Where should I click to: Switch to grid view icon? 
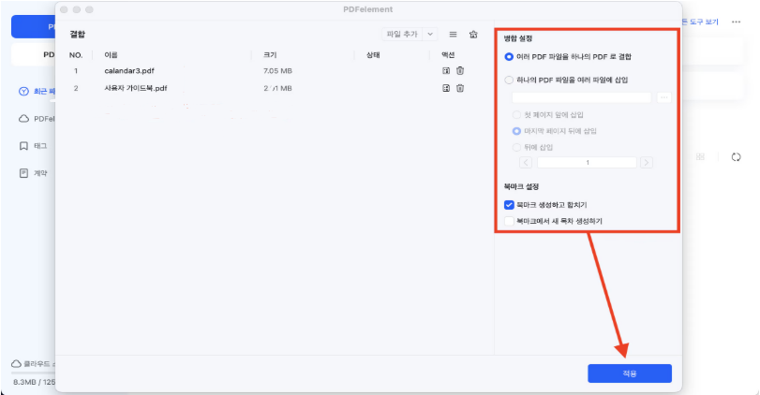click(700, 157)
